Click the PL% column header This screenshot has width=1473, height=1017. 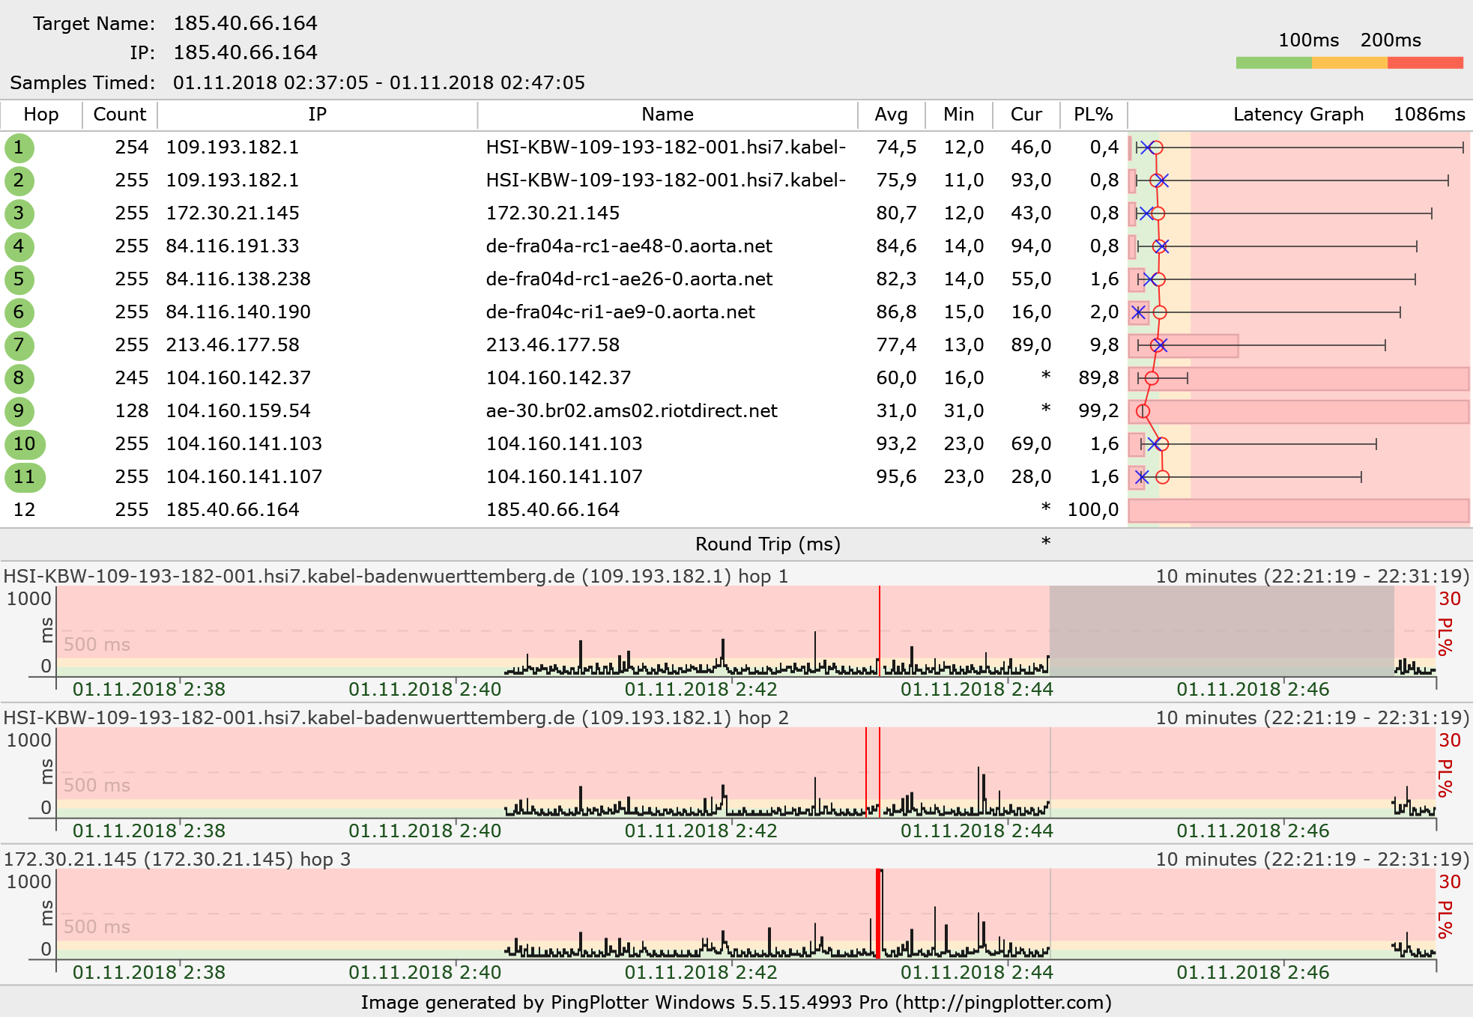pos(1094,115)
